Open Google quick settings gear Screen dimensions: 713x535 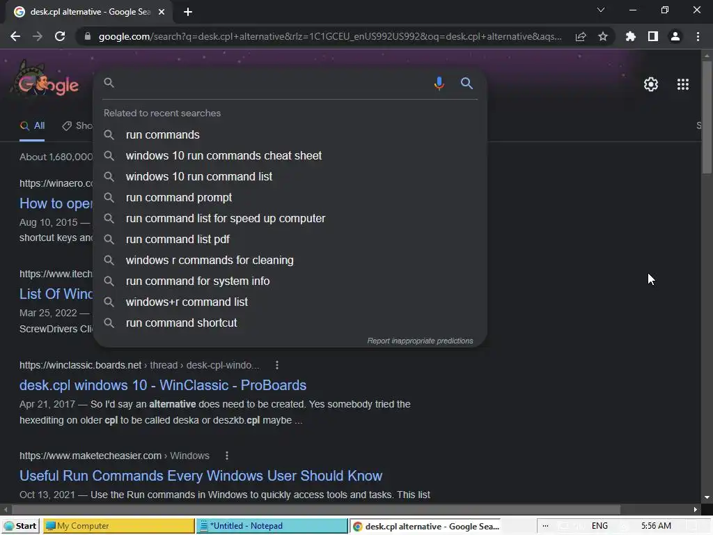[651, 84]
